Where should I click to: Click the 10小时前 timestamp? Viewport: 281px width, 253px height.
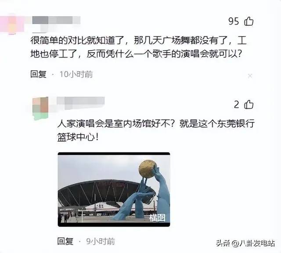point(76,74)
